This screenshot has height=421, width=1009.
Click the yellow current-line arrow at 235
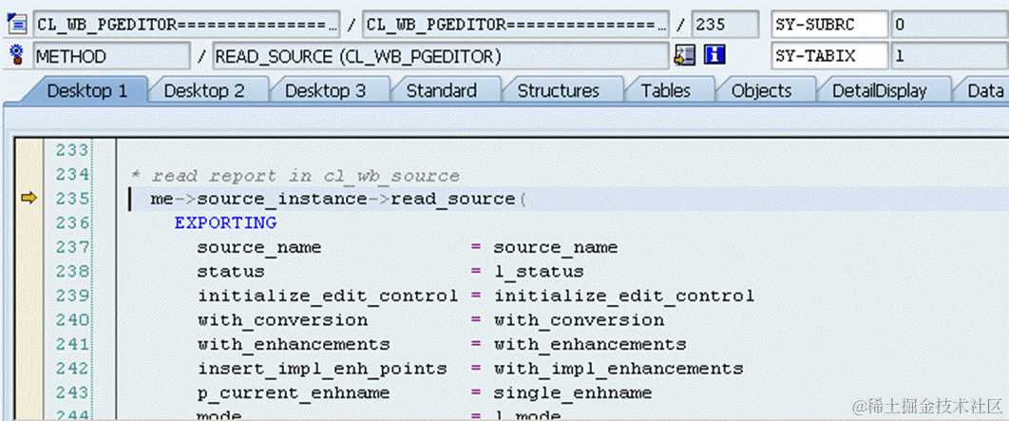pyautogui.click(x=29, y=199)
